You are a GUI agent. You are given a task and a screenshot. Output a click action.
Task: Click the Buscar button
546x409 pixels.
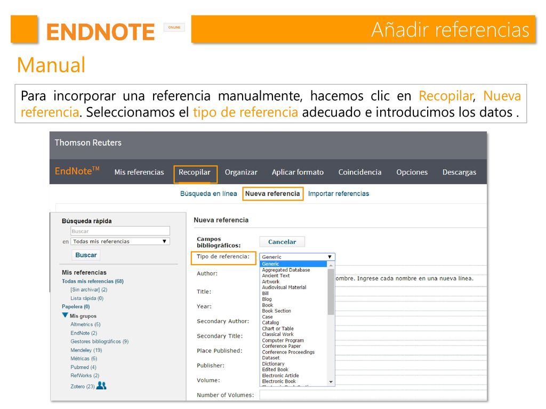click(x=86, y=255)
